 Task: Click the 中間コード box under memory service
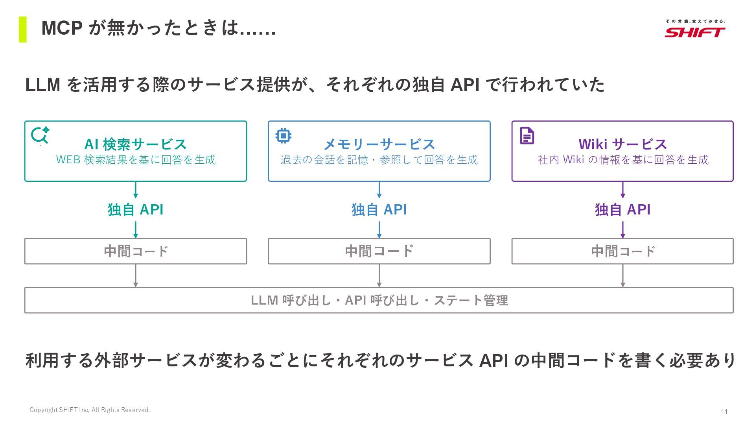pos(379,251)
